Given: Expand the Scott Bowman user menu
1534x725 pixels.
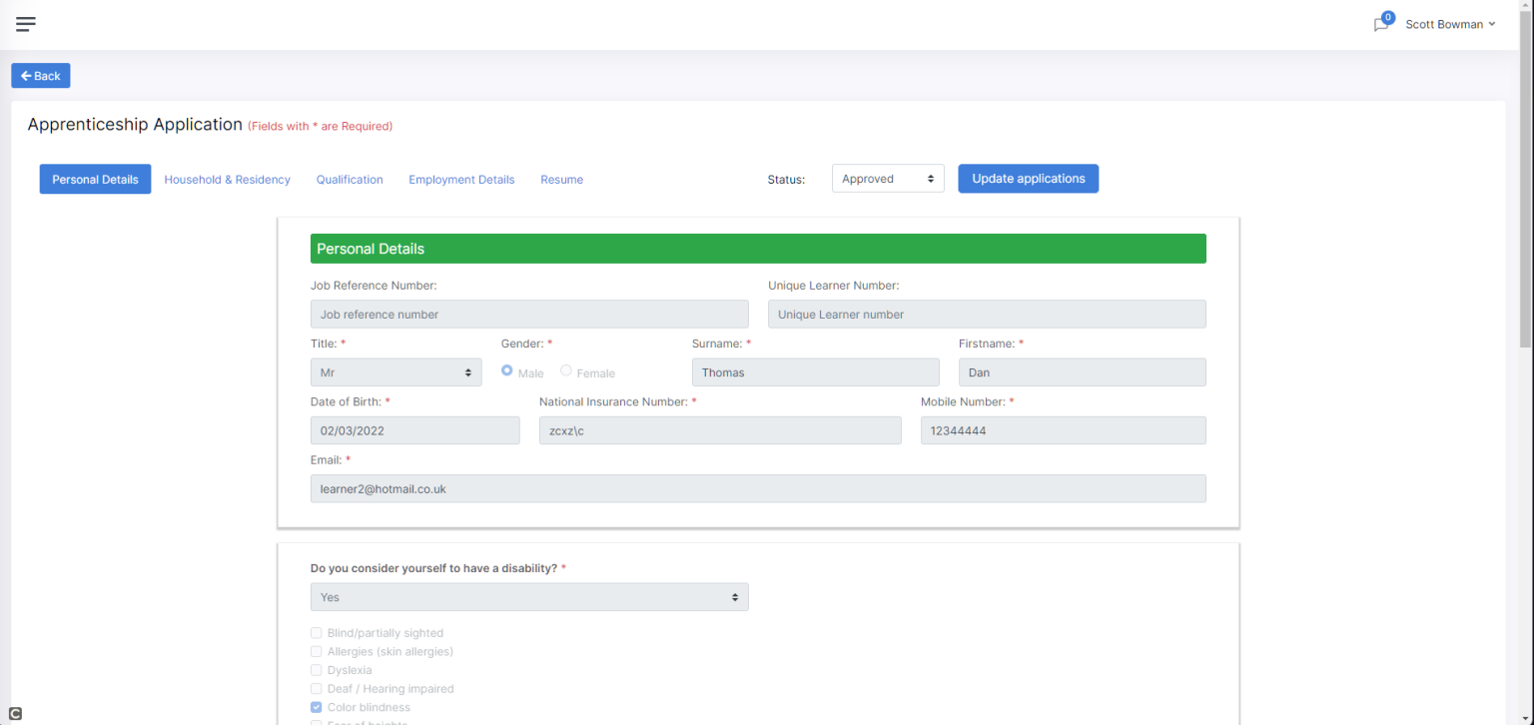Looking at the screenshot, I should coord(1450,24).
